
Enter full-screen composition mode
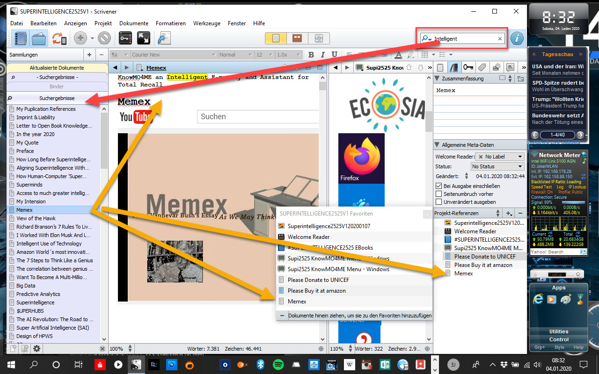pyautogui.click(x=143, y=38)
